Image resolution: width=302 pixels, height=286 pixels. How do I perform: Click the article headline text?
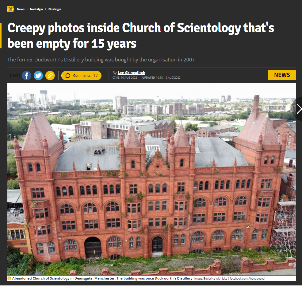pyautogui.click(x=141, y=36)
